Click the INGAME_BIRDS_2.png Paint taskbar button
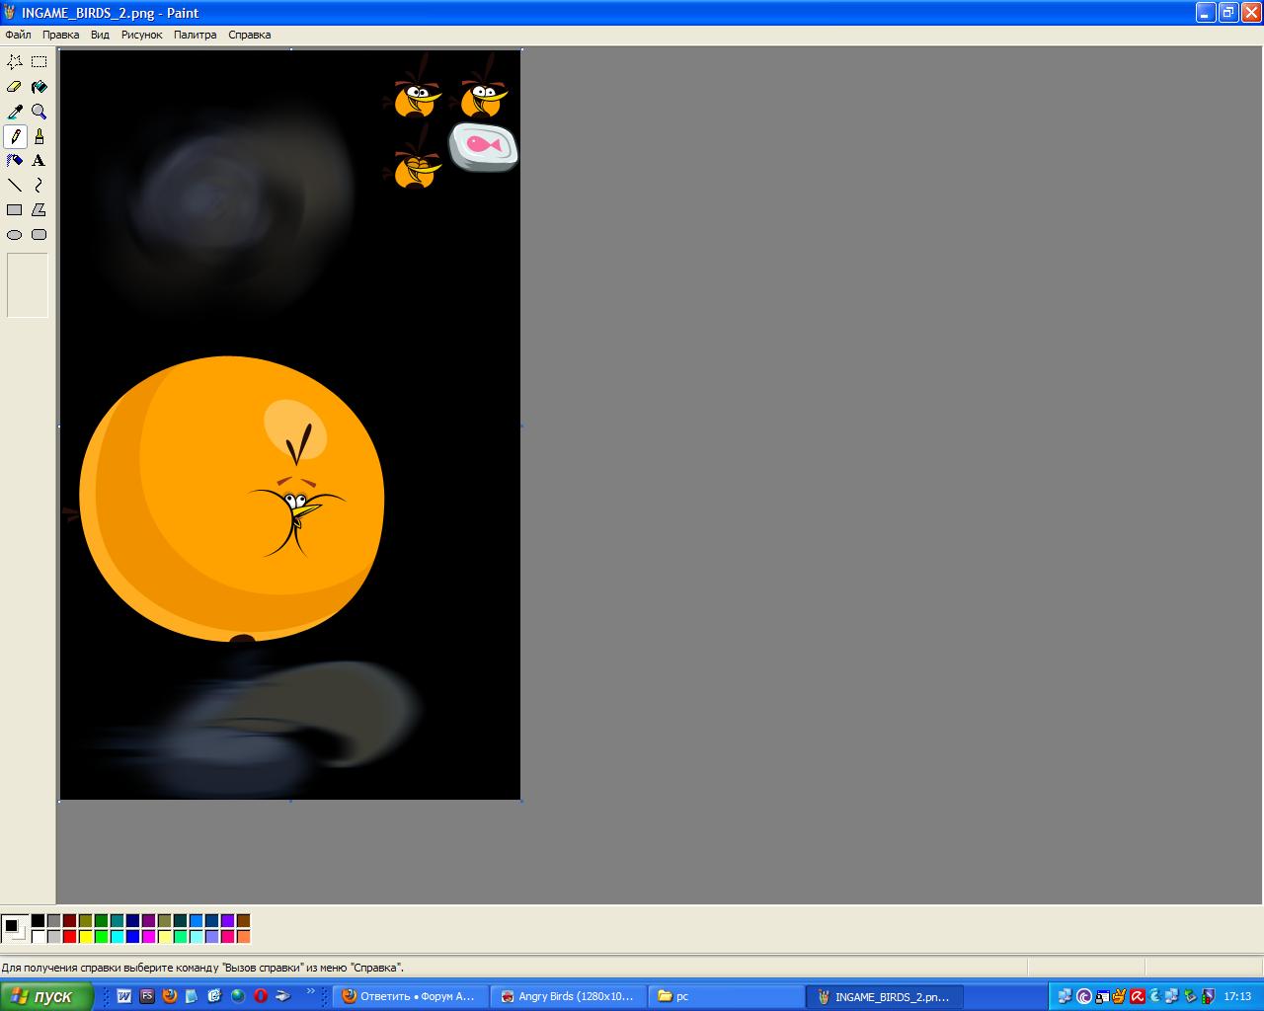1264x1011 pixels. (884, 996)
